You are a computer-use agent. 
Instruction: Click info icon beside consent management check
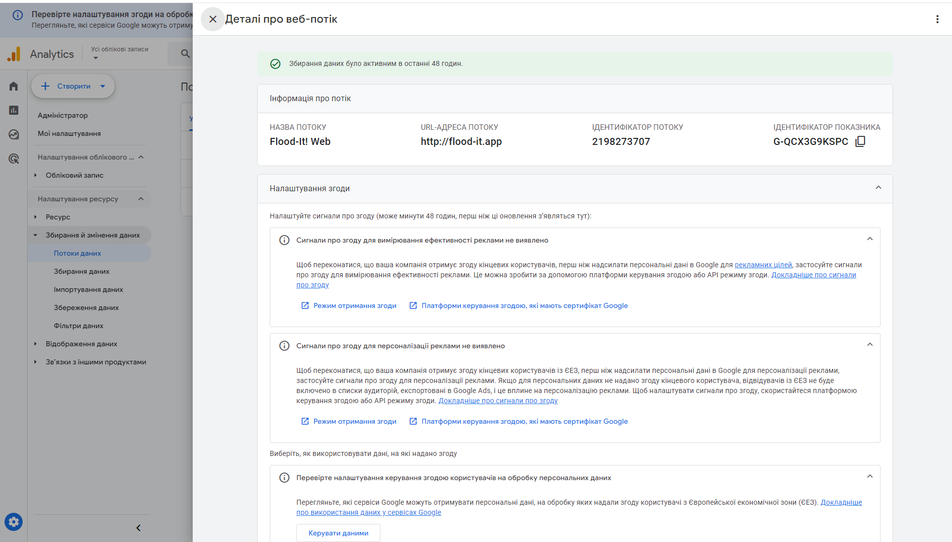click(x=284, y=478)
